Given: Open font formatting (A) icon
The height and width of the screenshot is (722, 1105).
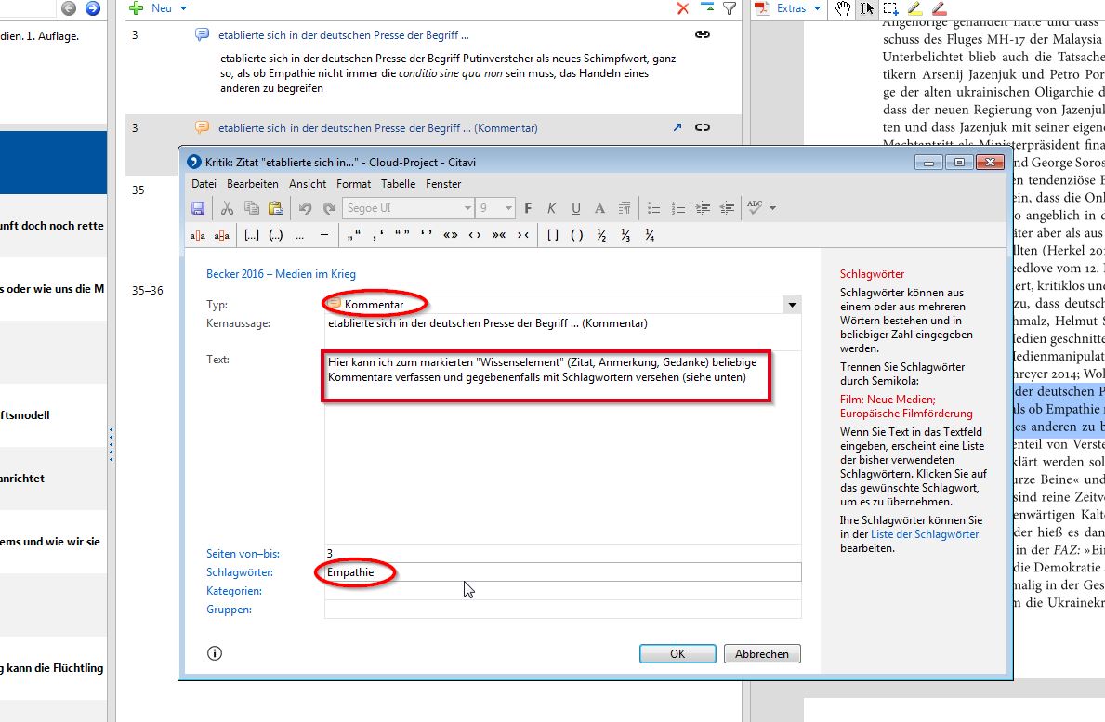Looking at the screenshot, I should coord(599,208).
